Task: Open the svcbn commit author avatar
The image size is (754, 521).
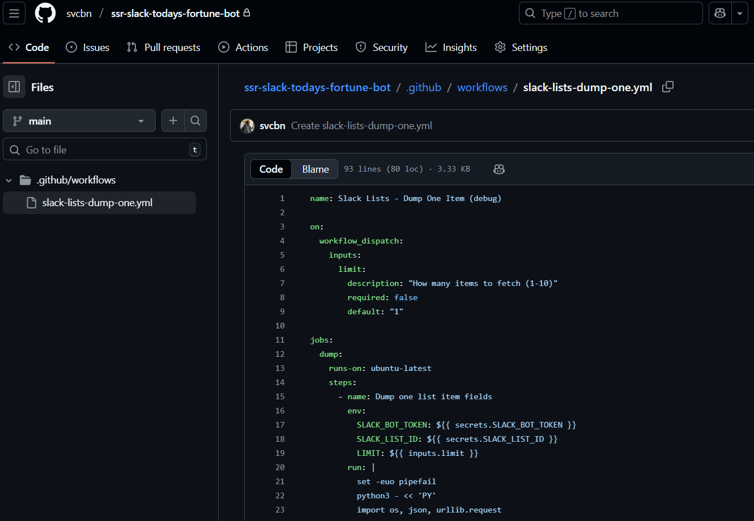Action: (x=247, y=126)
